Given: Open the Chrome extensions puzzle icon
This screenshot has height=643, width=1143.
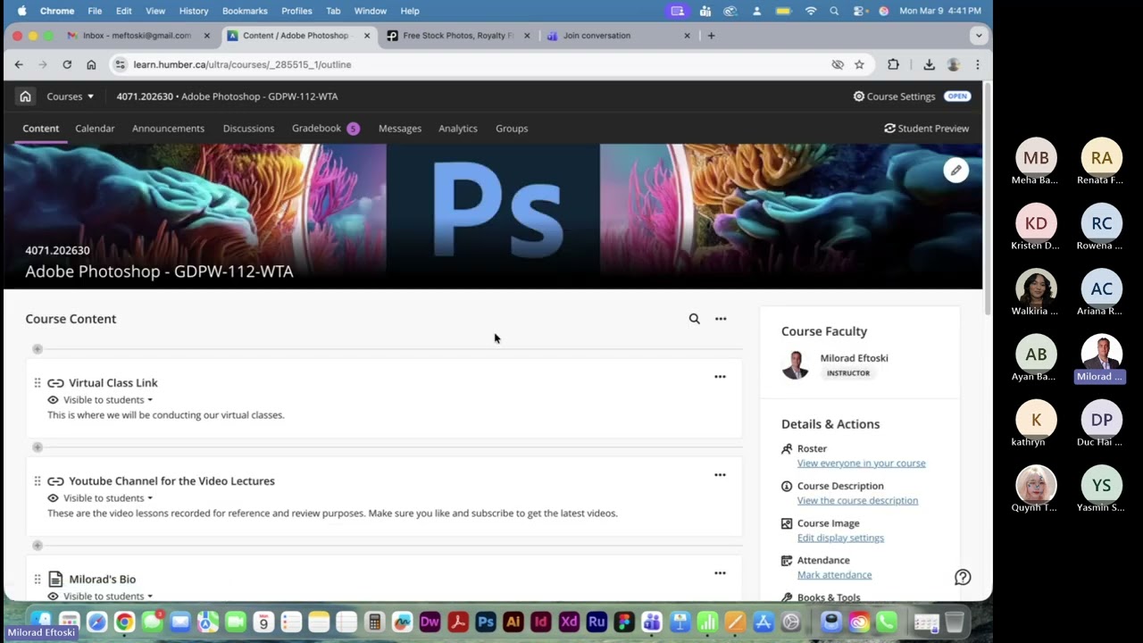Looking at the screenshot, I should pyautogui.click(x=893, y=64).
